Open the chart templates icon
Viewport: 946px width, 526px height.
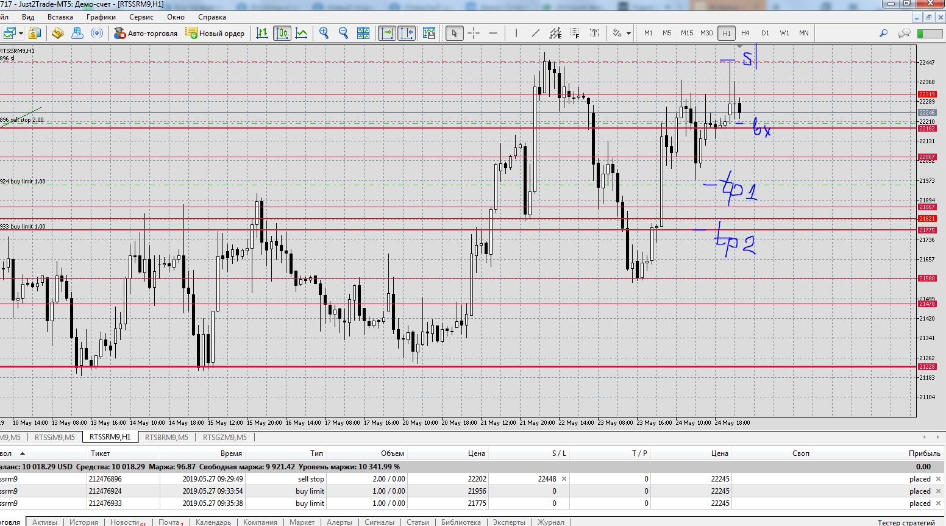(429, 33)
